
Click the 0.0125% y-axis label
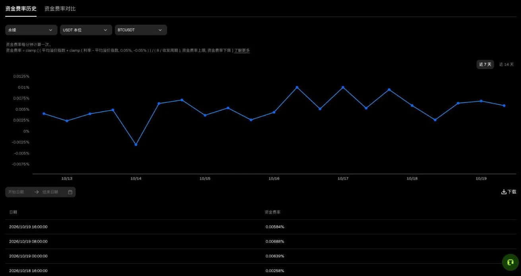pyautogui.click(x=21, y=76)
